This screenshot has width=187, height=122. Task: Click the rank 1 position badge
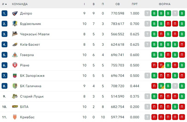pyautogui.click(x=4, y=13)
